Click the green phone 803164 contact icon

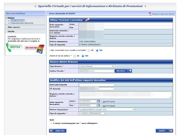(x=14, y=47)
